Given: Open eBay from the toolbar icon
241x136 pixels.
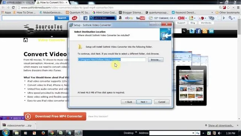Looking at the screenshot, I should (x=129, y=18).
